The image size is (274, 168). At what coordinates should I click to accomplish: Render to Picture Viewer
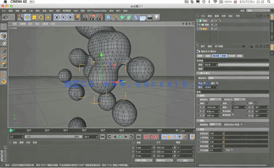(x=92, y=17)
